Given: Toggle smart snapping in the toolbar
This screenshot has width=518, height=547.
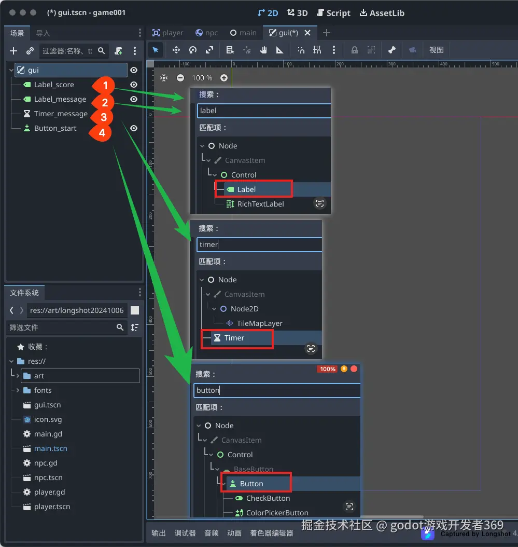Looking at the screenshot, I should (301, 50).
